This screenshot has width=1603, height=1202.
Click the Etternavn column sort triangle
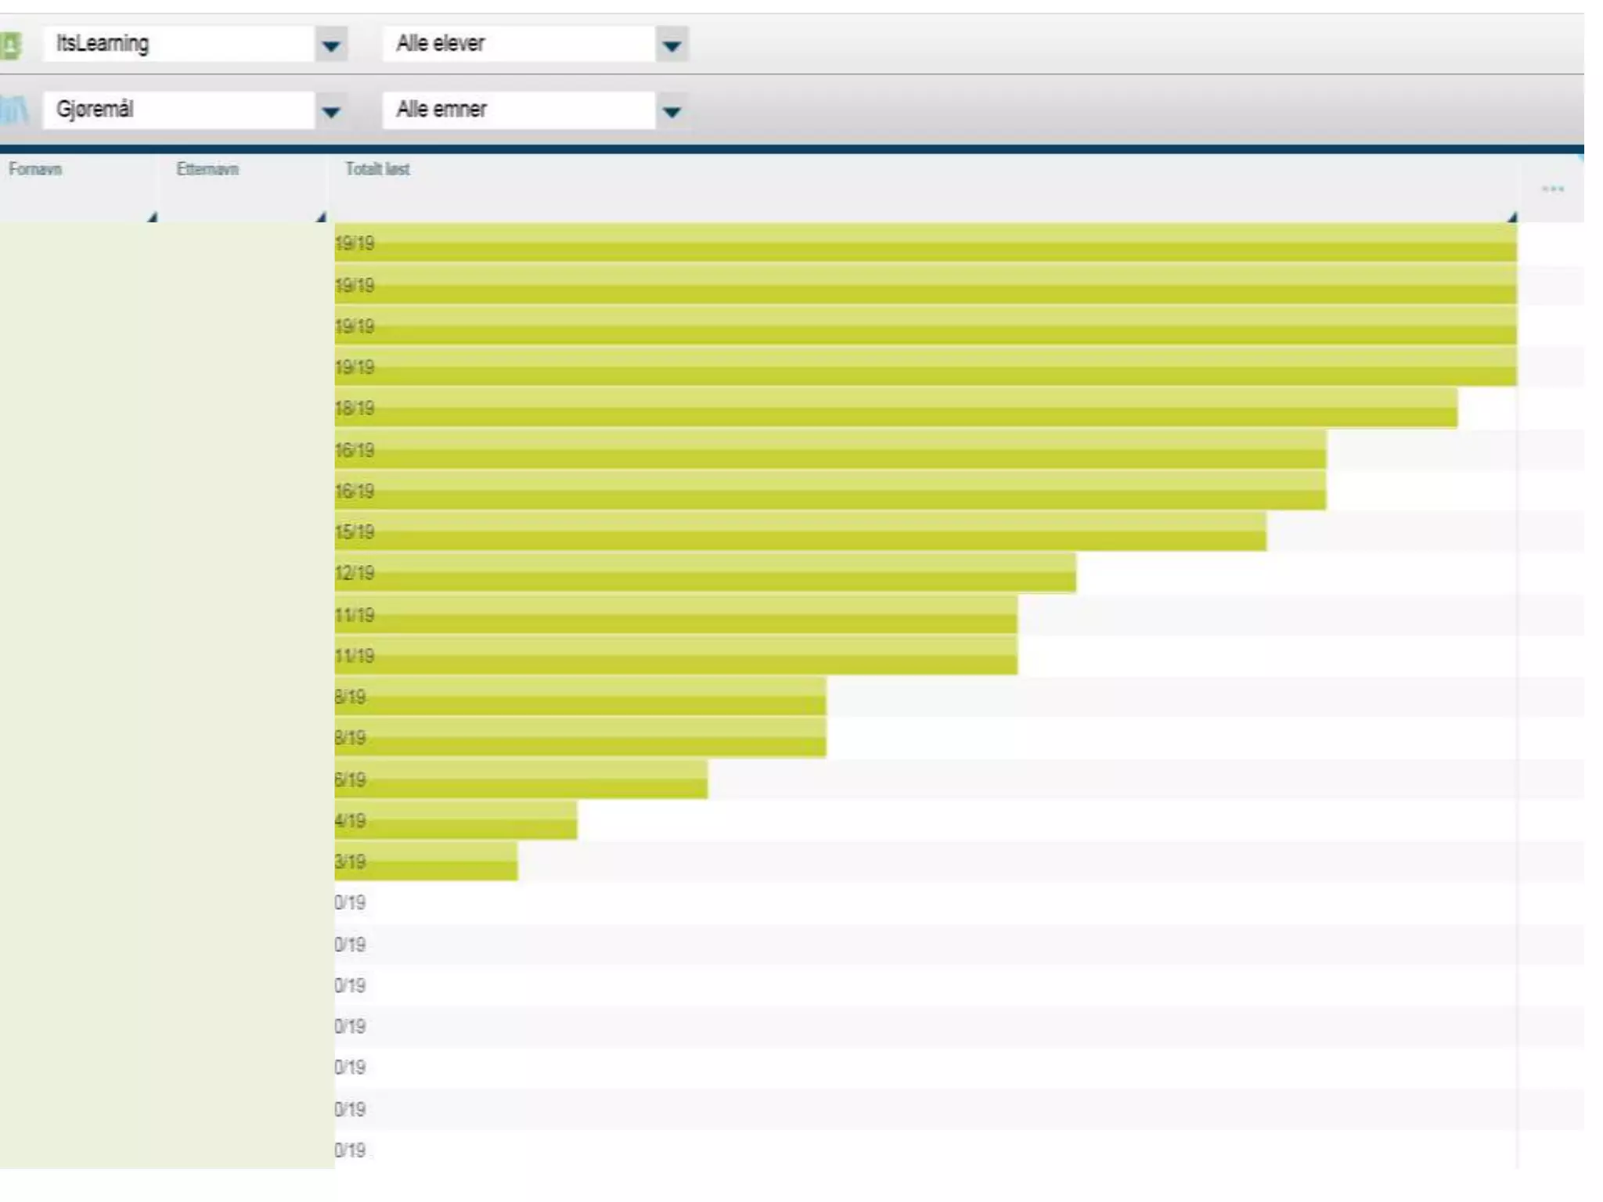coord(321,218)
